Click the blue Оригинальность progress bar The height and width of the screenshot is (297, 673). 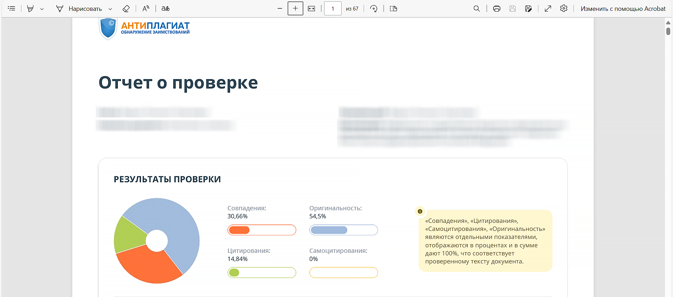(343, 230)
